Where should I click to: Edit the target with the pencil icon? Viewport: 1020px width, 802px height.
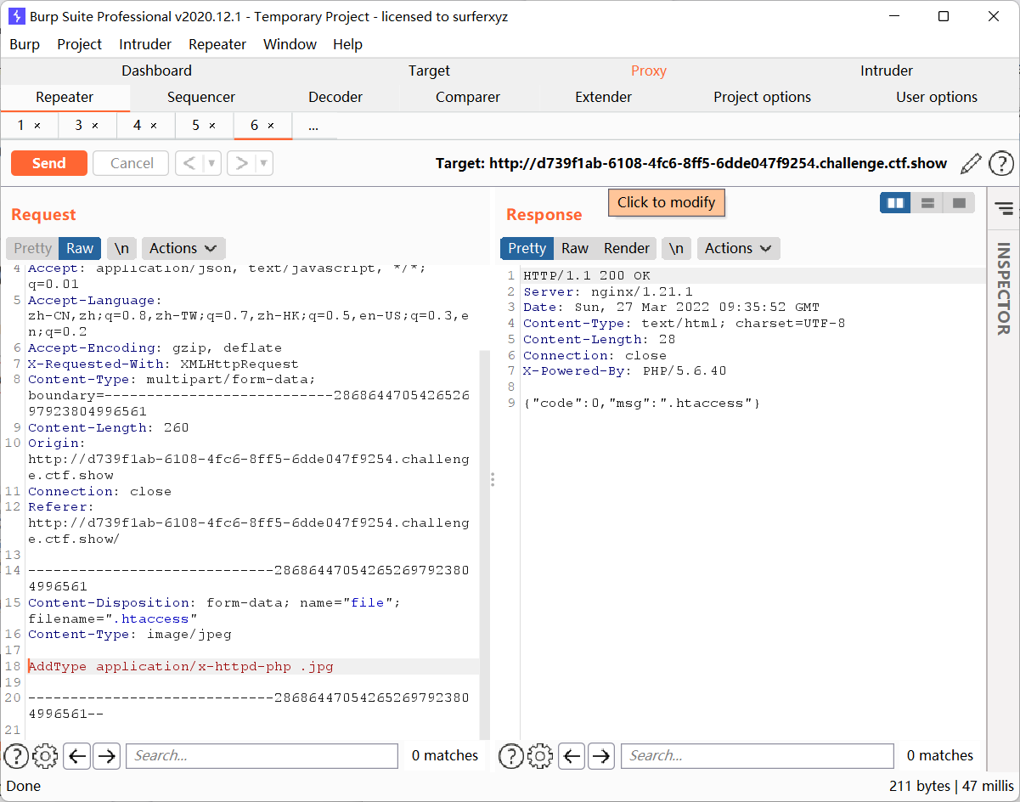(x=971, y=163)
